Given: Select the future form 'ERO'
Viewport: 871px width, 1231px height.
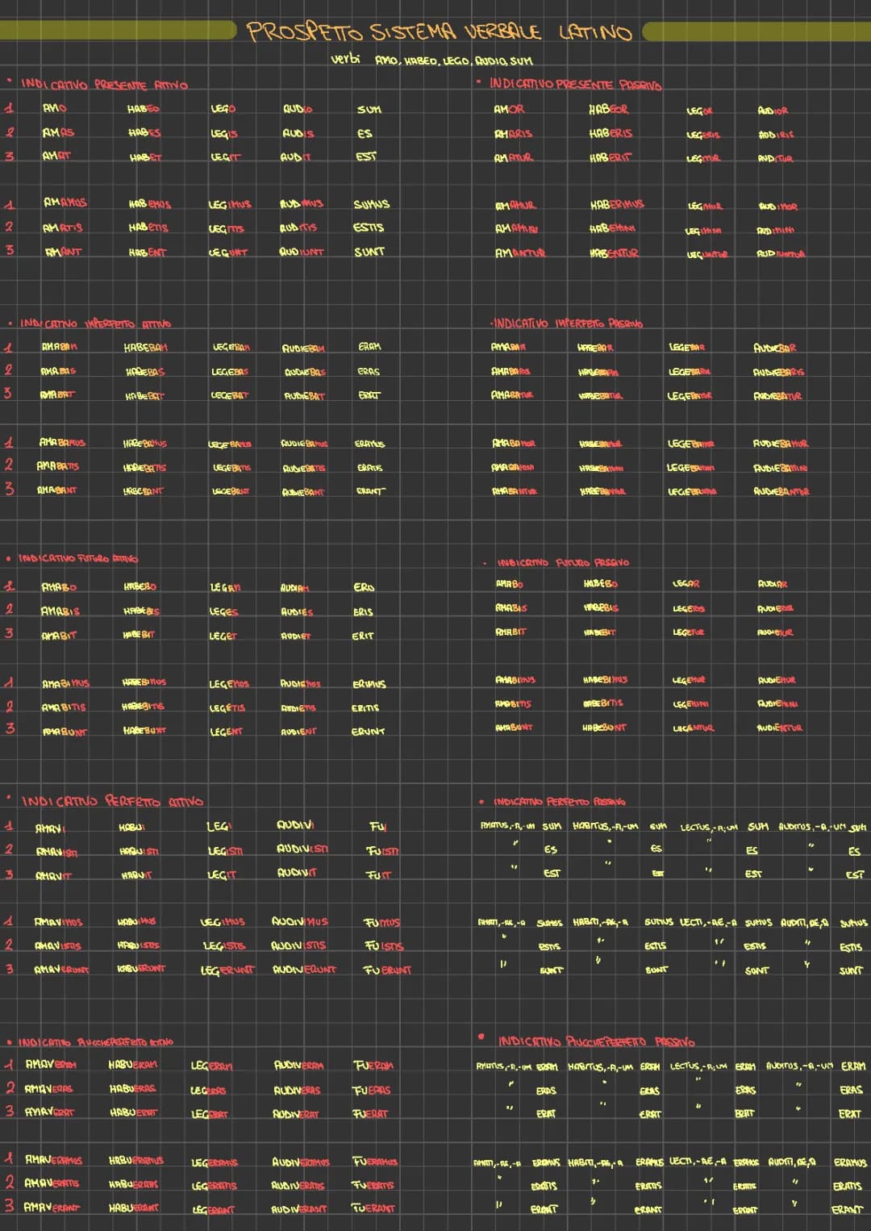Looking at the screenshot, I should pos(364,587).
